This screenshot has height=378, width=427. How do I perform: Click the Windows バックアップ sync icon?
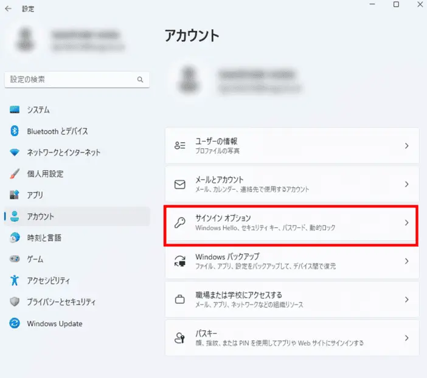click(180, 261)
